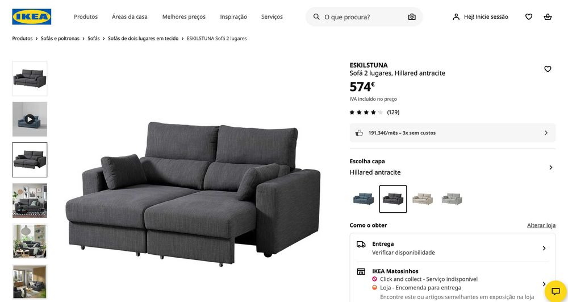Select the blue sofa cover option
This screenshot has width=568, height=302.
(364, 199)
